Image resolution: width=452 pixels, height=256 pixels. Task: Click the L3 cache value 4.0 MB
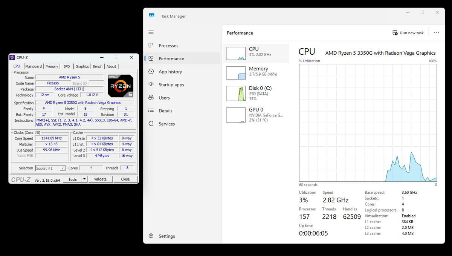point(408,234)
